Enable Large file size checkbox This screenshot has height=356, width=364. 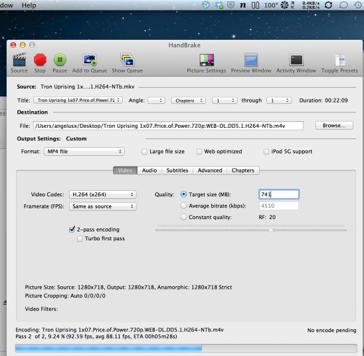144,152
